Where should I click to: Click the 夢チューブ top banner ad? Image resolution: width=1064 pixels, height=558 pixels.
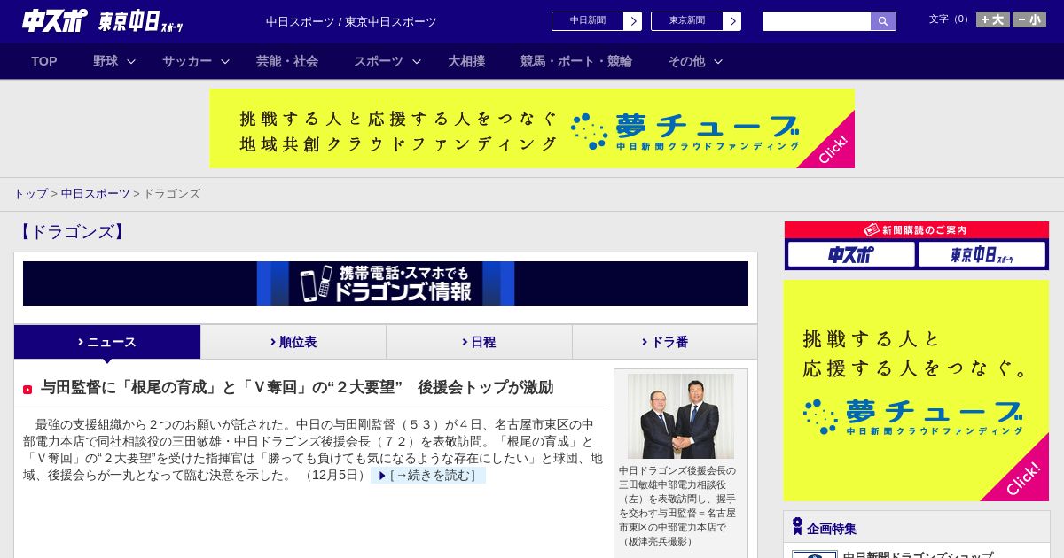[x=532, y=128]
